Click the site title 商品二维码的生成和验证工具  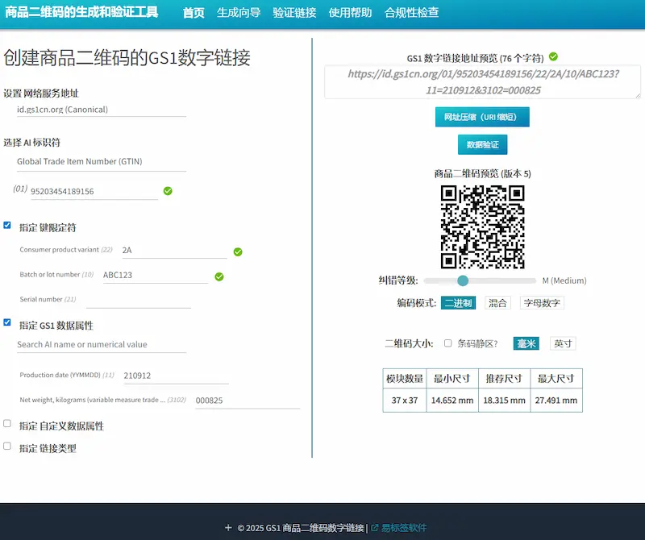pos(81,12)
